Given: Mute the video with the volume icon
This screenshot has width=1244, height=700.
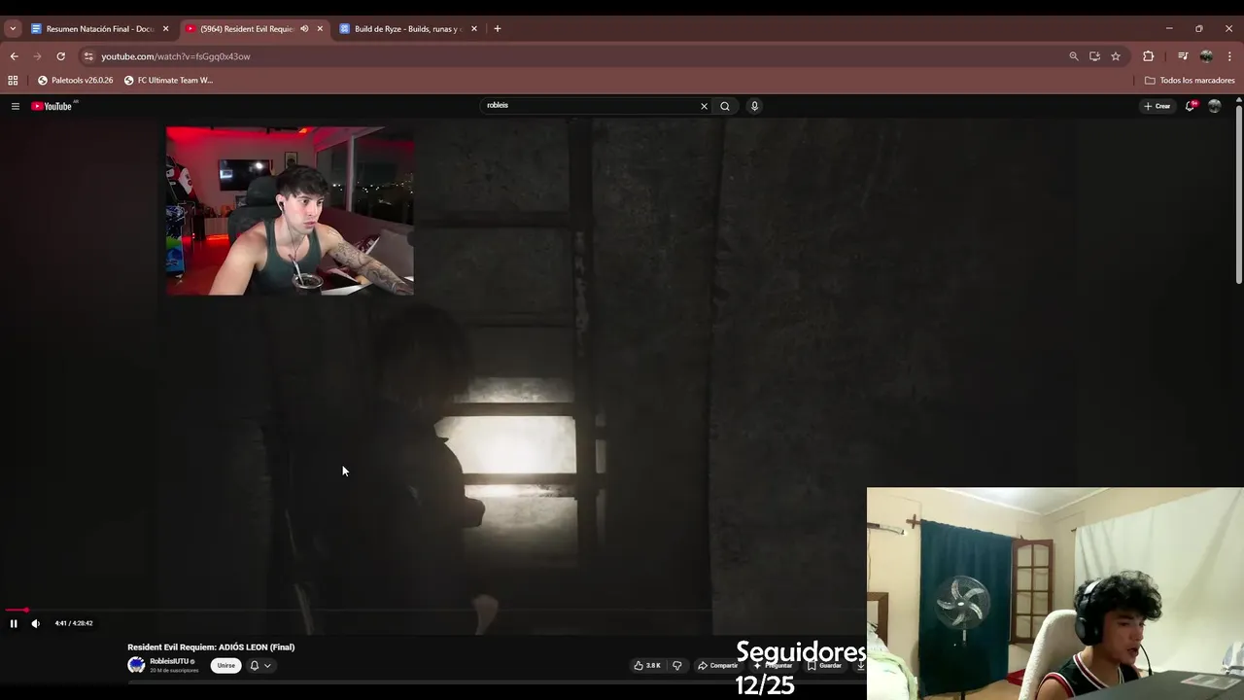Looking at the screenshot, I should pyautogui.click(x=36, y=623).
